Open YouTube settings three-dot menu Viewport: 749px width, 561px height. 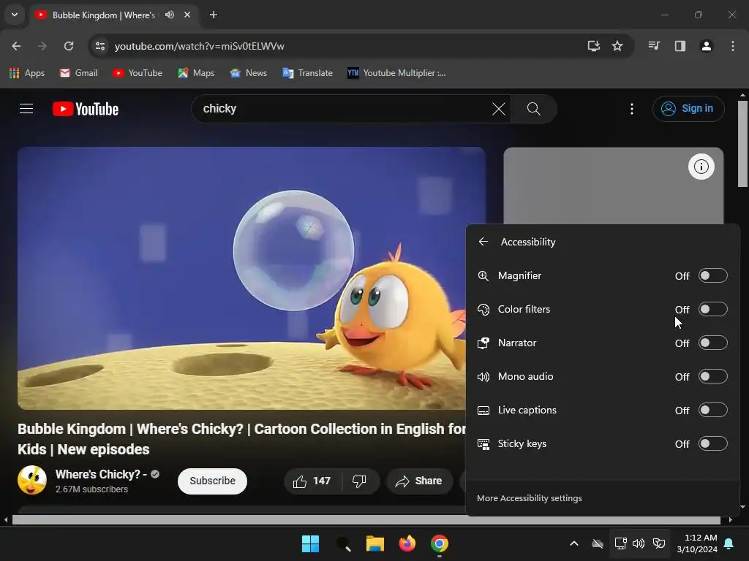632,109
